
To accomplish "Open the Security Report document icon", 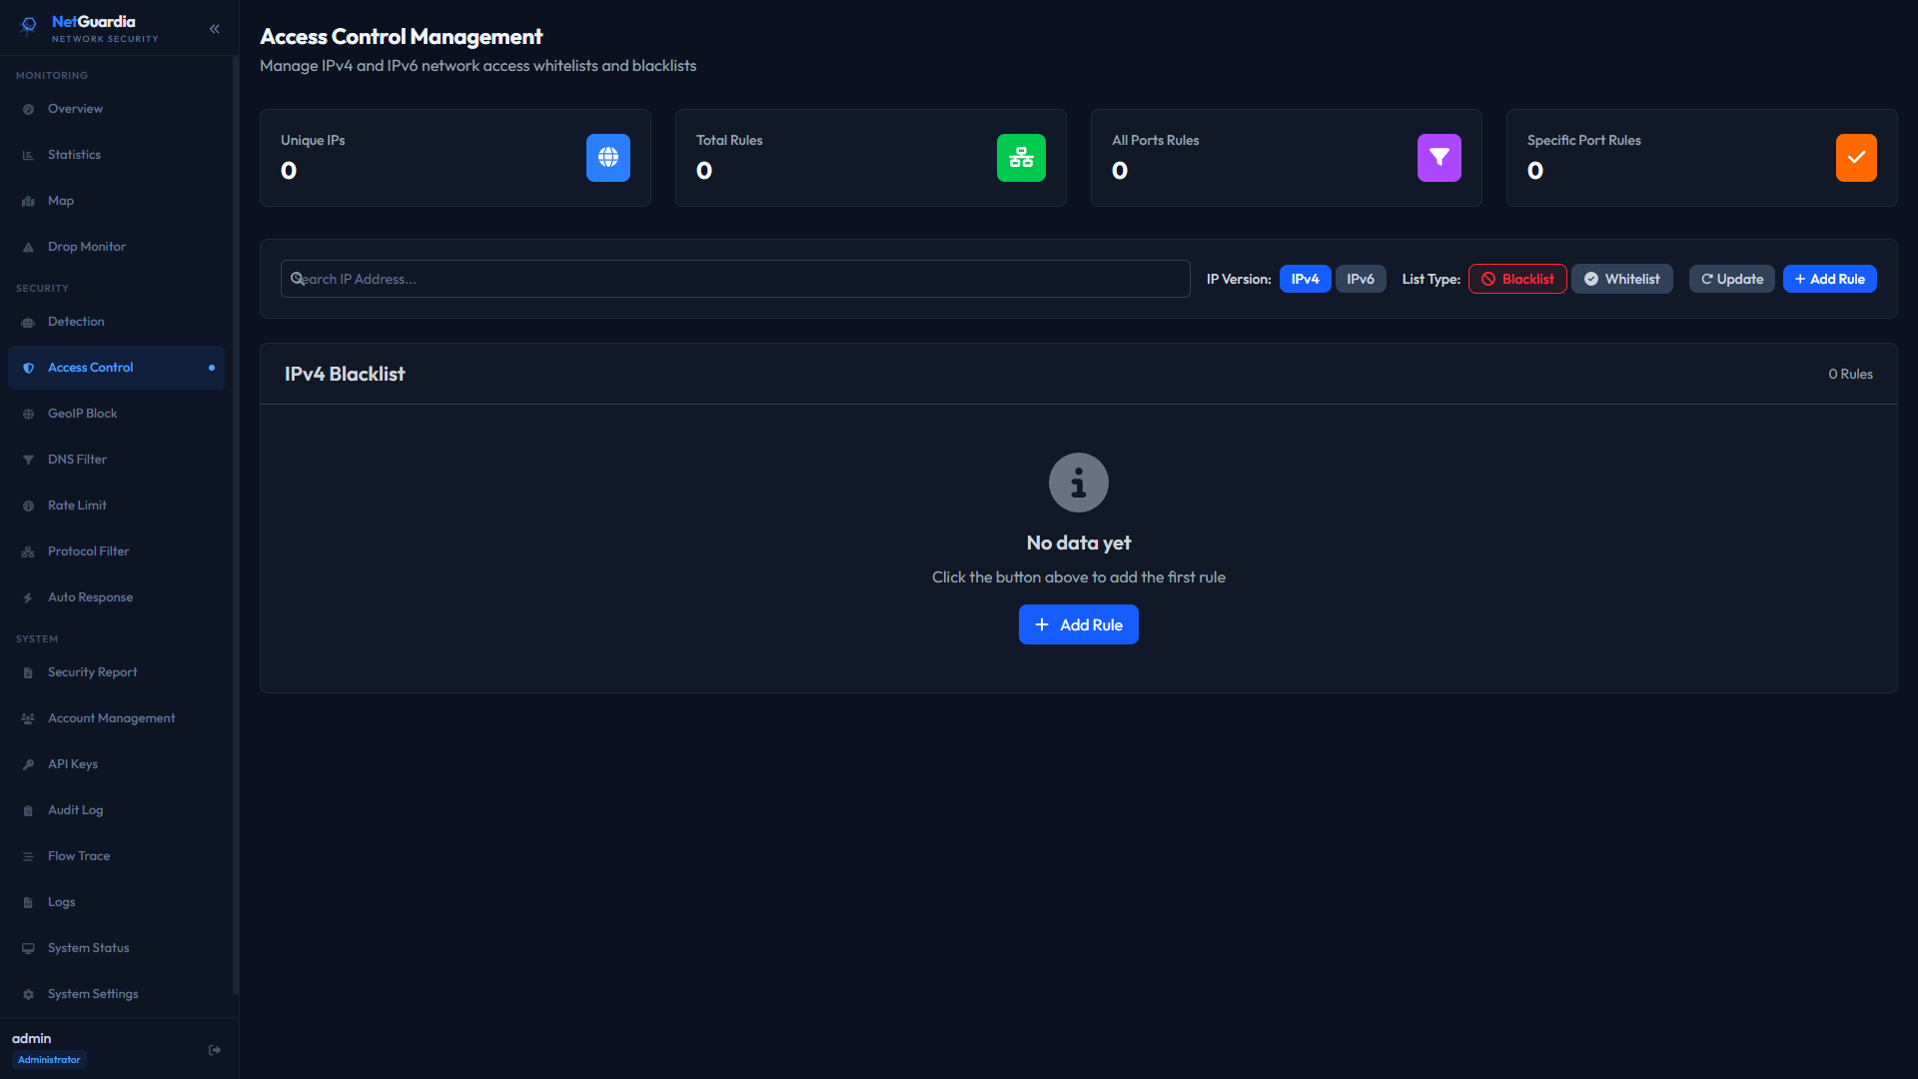I will 28,673.
